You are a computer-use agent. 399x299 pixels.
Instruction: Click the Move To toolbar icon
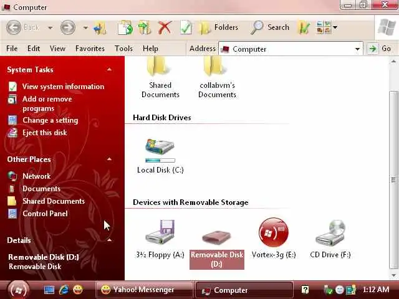pos(145,27)
